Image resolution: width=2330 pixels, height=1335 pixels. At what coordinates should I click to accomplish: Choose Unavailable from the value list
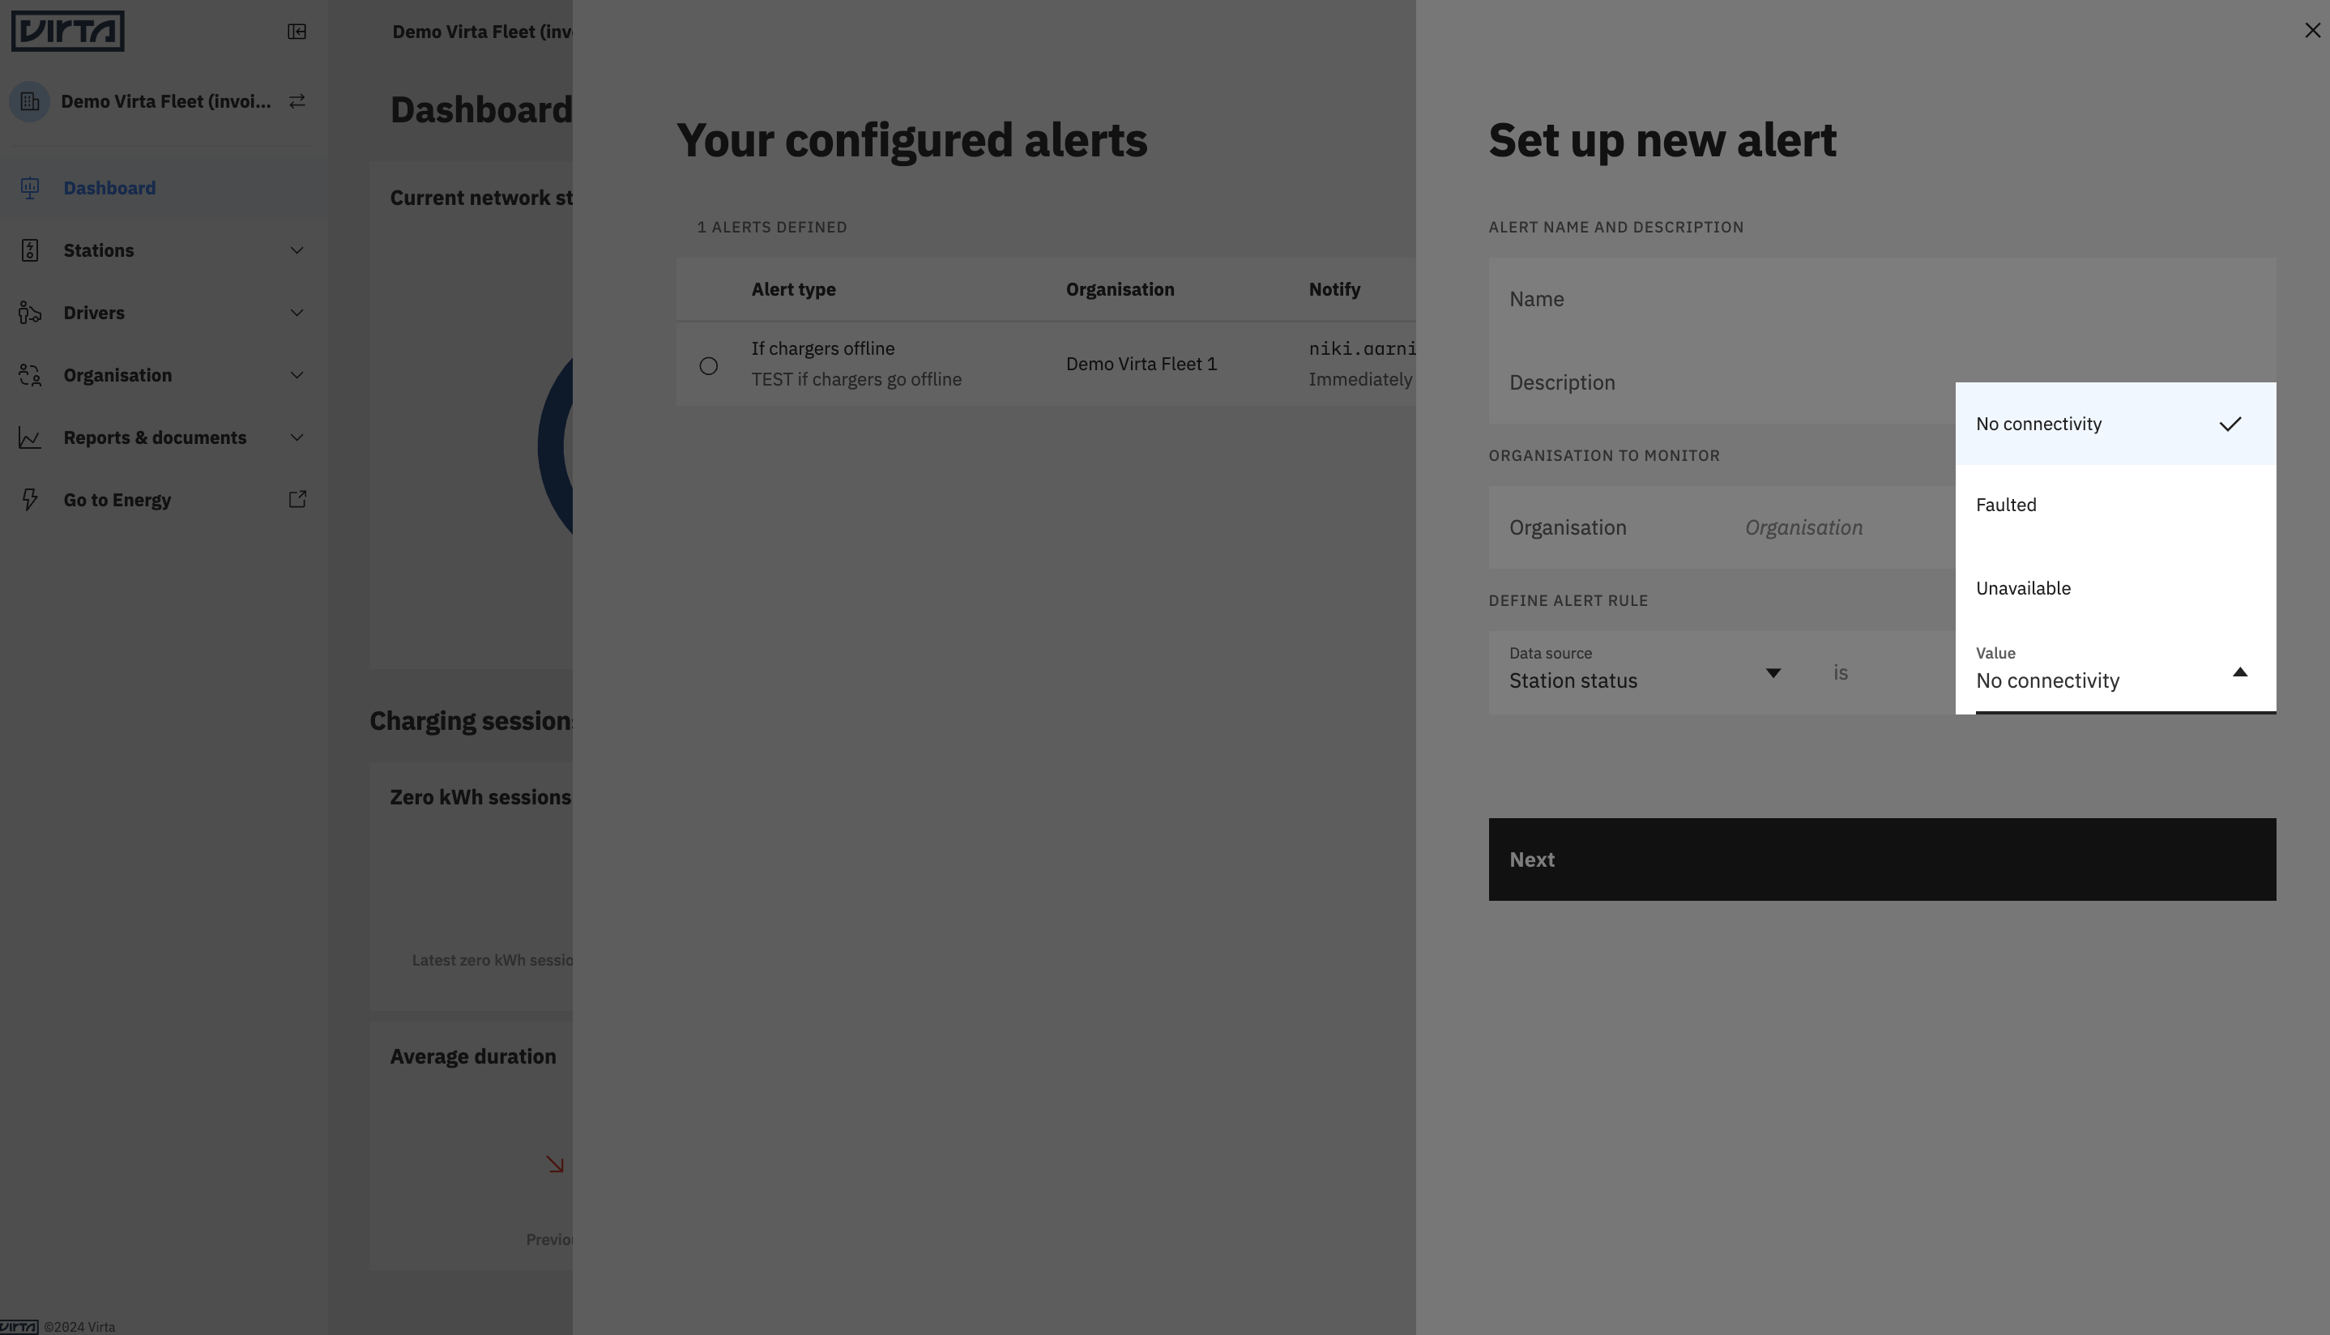2115,589
